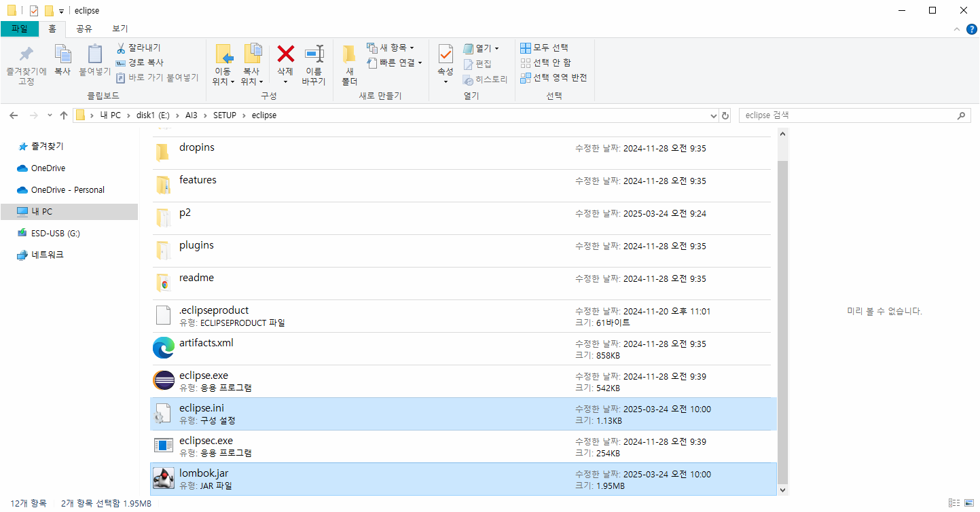Select the readme folder
This screenshot has width=980, height=512.
[463, 283]
